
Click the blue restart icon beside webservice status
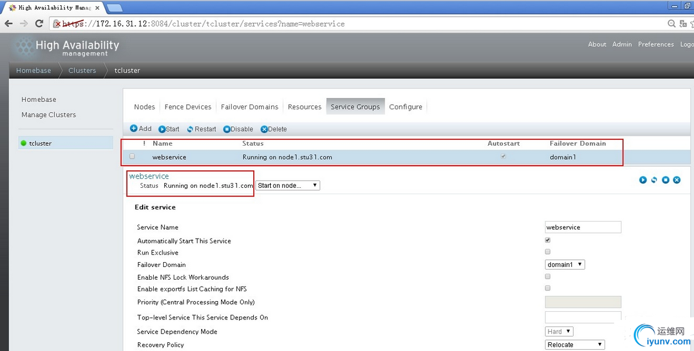654,180
